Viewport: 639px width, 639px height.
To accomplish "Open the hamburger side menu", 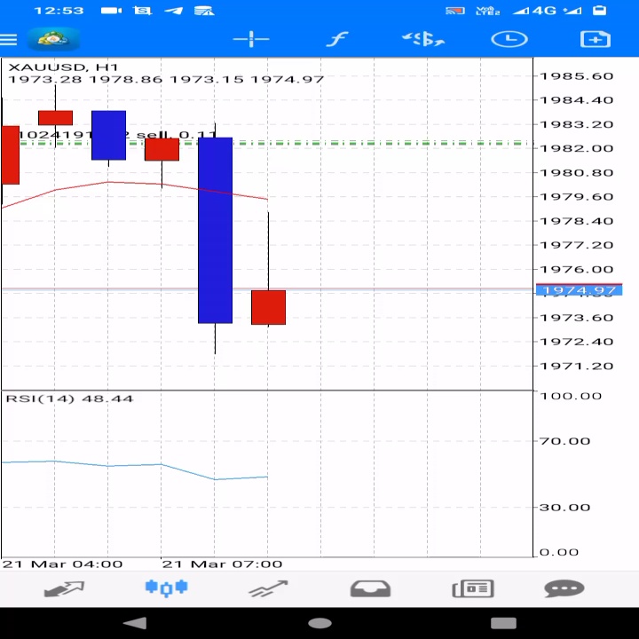I will [x=9, y=40].
